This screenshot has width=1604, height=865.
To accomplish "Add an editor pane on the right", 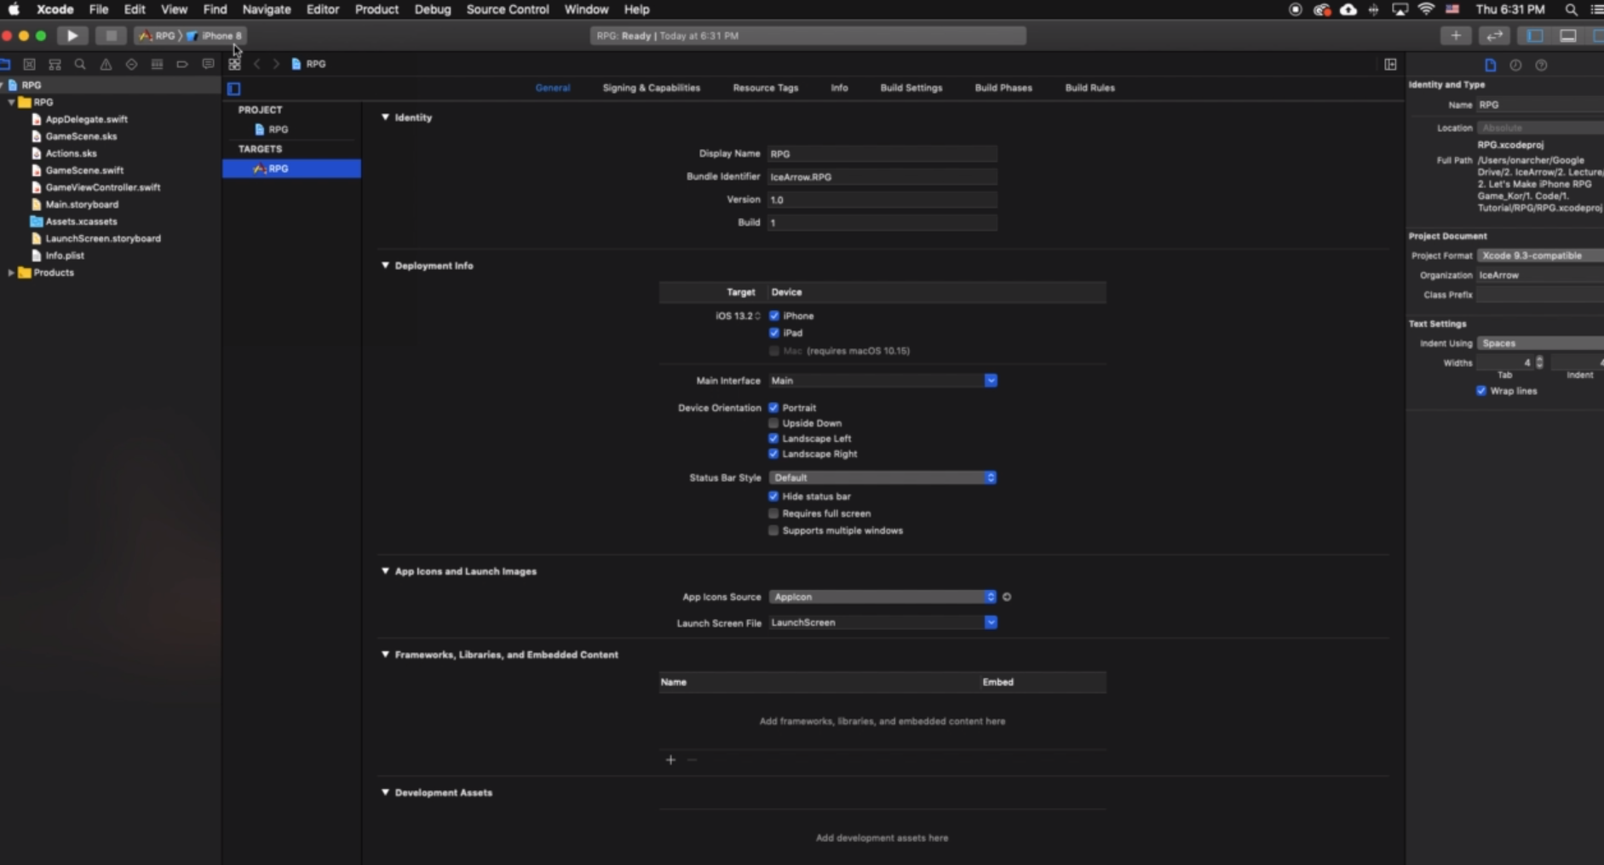I will coord(1390,64).
